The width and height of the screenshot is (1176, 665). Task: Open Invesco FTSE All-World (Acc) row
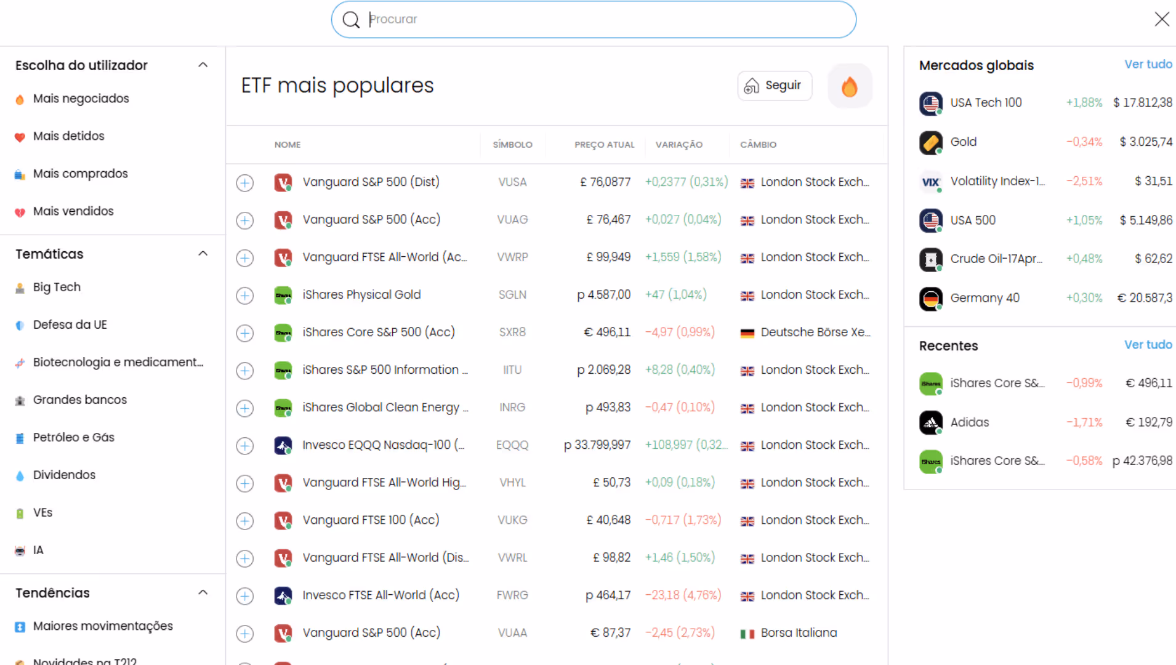[x=557, y=595]
